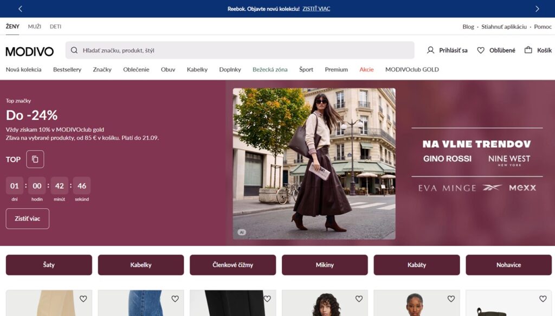The width and height of the screenshot is (555, 316).
Task: Click the NINE WEST brand logo
Action: point(509,160)
